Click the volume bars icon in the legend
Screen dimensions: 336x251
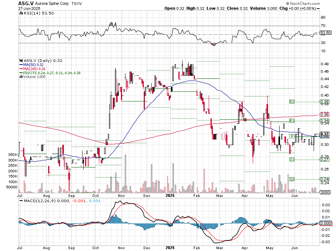coord(21,76)
